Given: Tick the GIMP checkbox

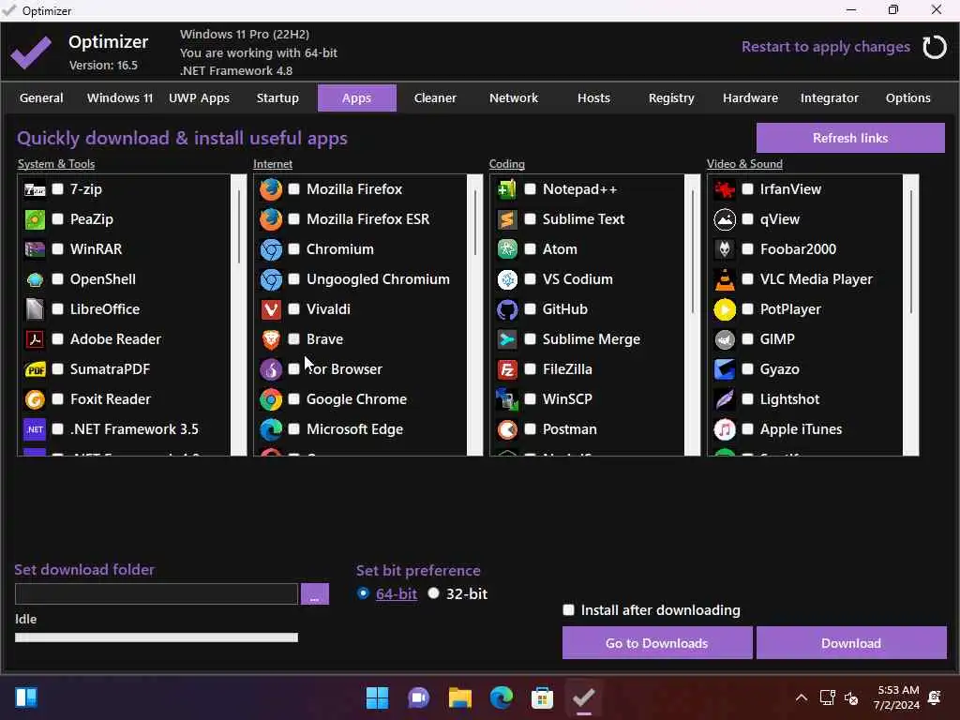Looking at the screenshot, I should point(747,338).
